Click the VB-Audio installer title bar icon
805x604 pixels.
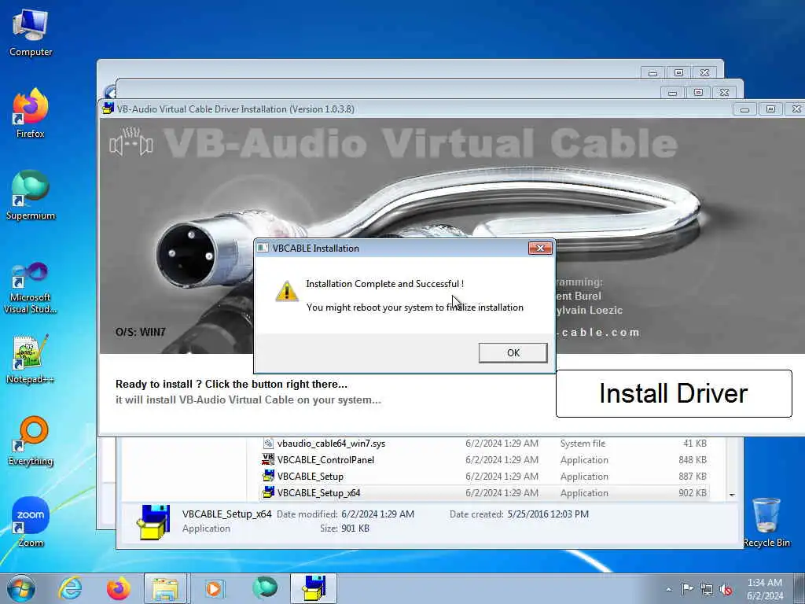pyautogui.click(x=108, y=109)
